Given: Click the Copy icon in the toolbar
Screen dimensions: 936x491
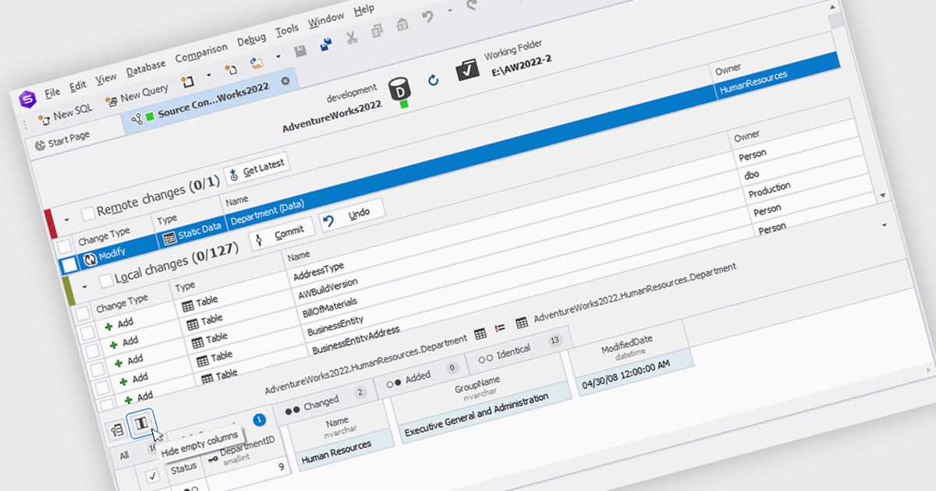Looking at the screenshot, I should 378,31.
